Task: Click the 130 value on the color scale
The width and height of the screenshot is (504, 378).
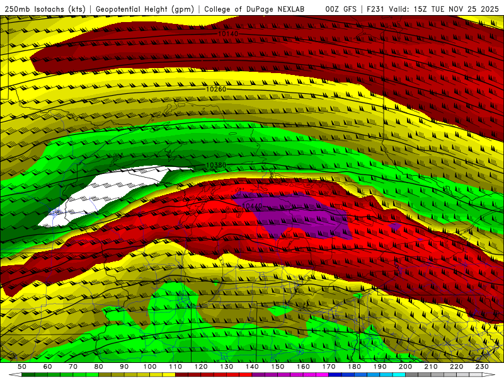Action: click(226, 367)
